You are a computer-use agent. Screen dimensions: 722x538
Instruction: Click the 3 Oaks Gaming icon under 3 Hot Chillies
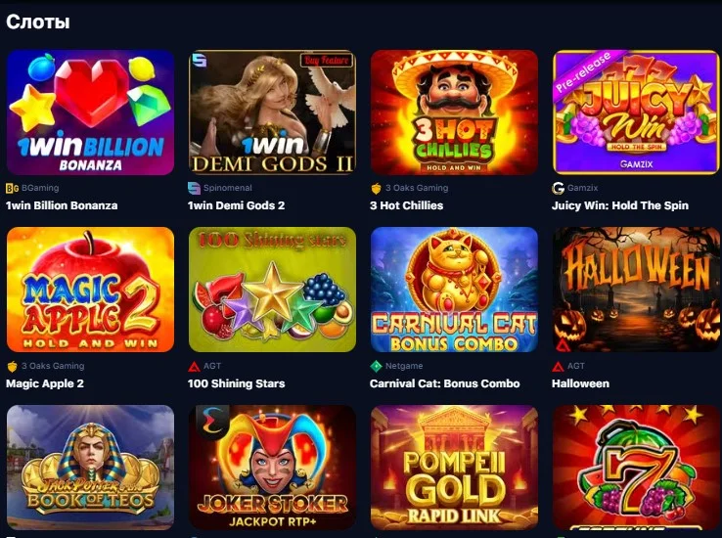[x=377, y=188]
